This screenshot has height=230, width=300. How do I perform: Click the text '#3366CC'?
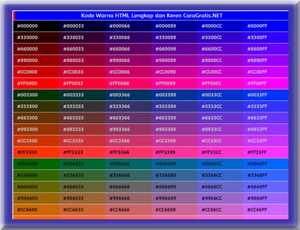click(x=212, y=175)
